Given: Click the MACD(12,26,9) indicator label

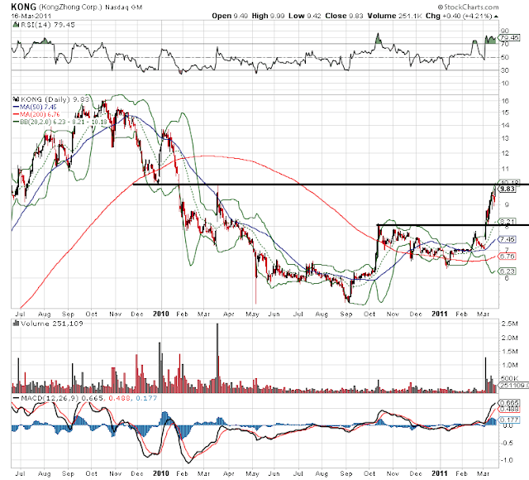Looking at the screenshot, I should [x=50, y=398].
